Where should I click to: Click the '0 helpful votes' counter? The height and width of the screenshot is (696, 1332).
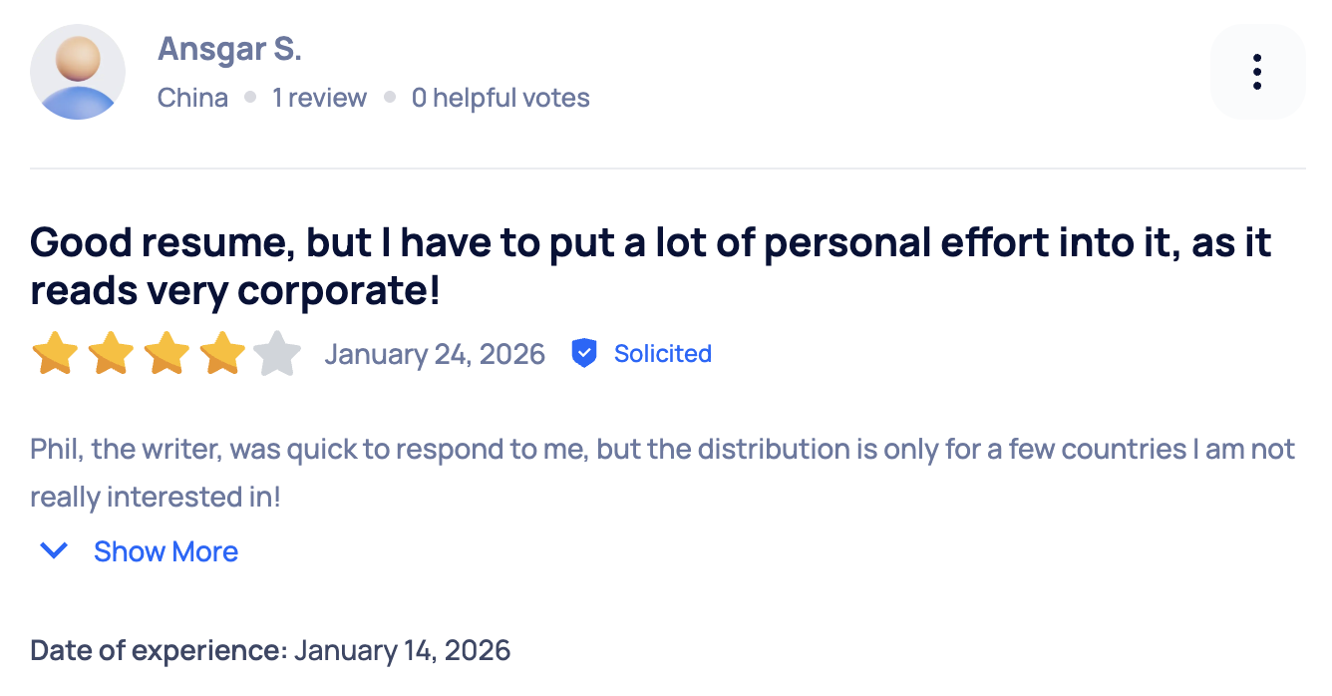click(500, 97)
